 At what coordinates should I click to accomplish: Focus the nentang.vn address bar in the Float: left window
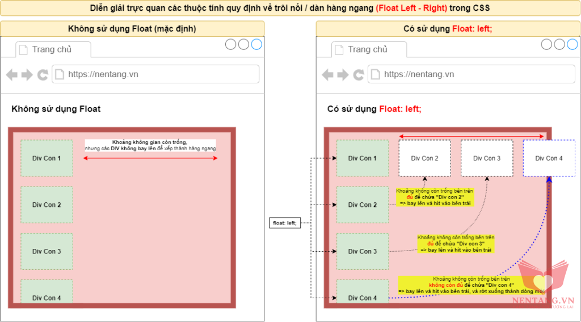pyautogui.click(x=471, y=74)
